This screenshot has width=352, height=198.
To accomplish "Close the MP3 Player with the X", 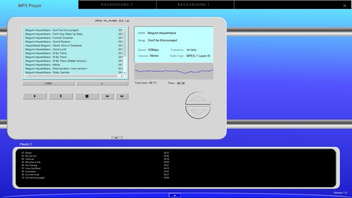I will [345, 5].
